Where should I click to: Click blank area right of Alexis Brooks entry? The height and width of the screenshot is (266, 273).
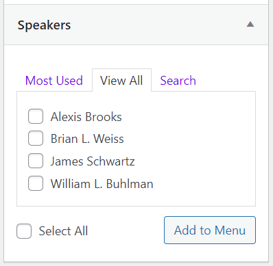point(187,117)
